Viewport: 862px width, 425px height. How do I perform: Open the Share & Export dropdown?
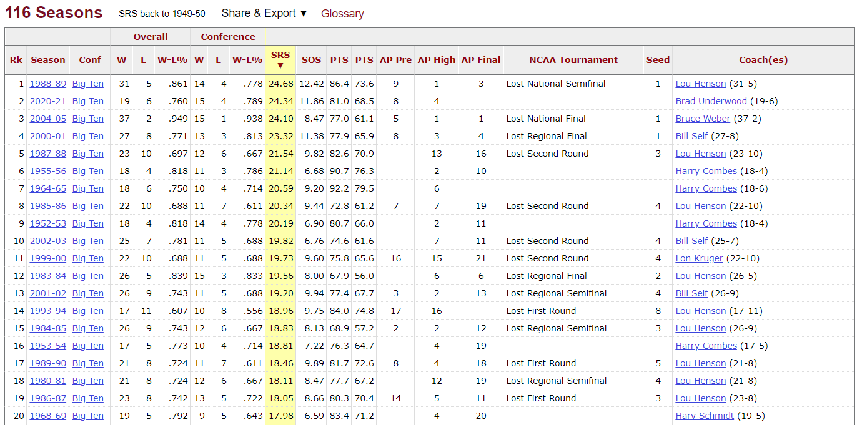[x=264, y=14]
